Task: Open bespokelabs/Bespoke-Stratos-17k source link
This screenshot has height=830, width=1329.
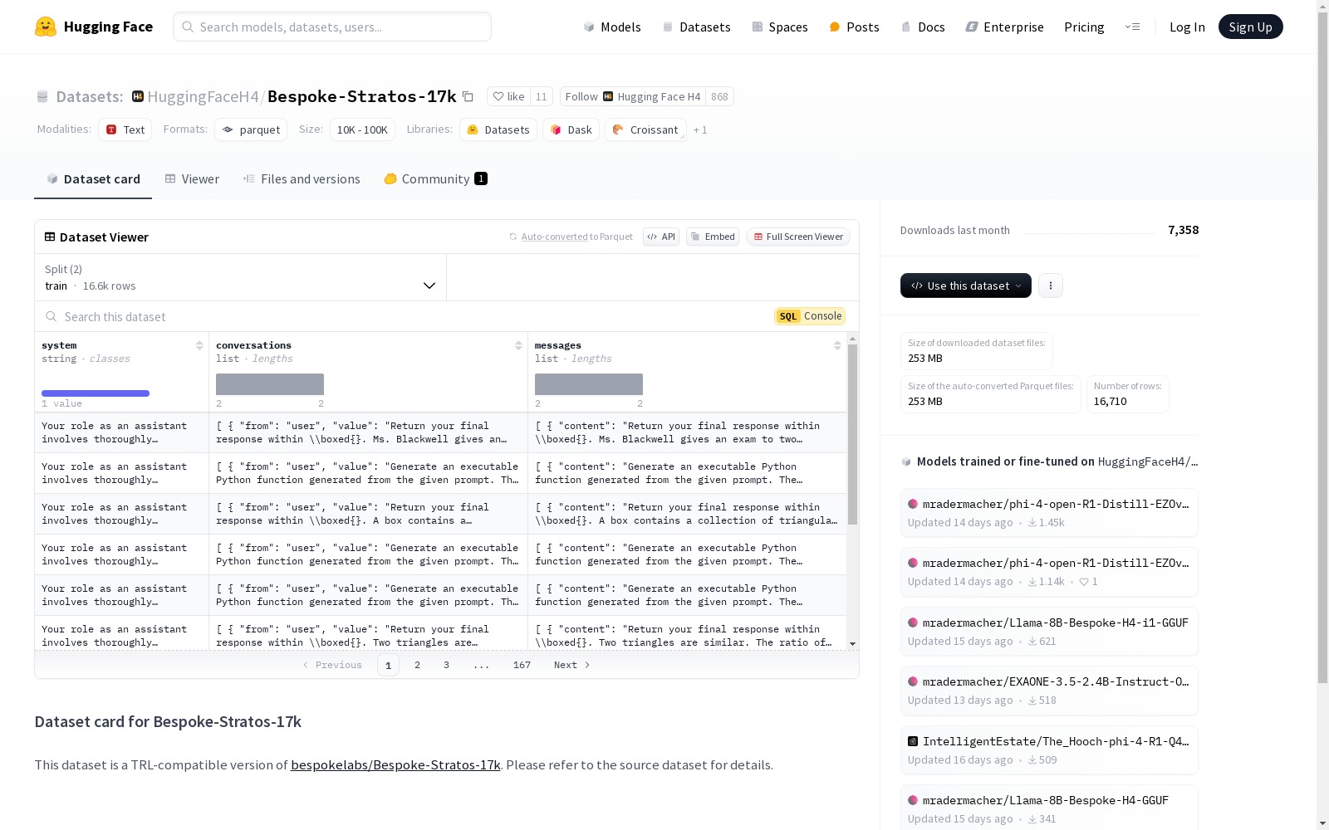Action: [395, 765]
